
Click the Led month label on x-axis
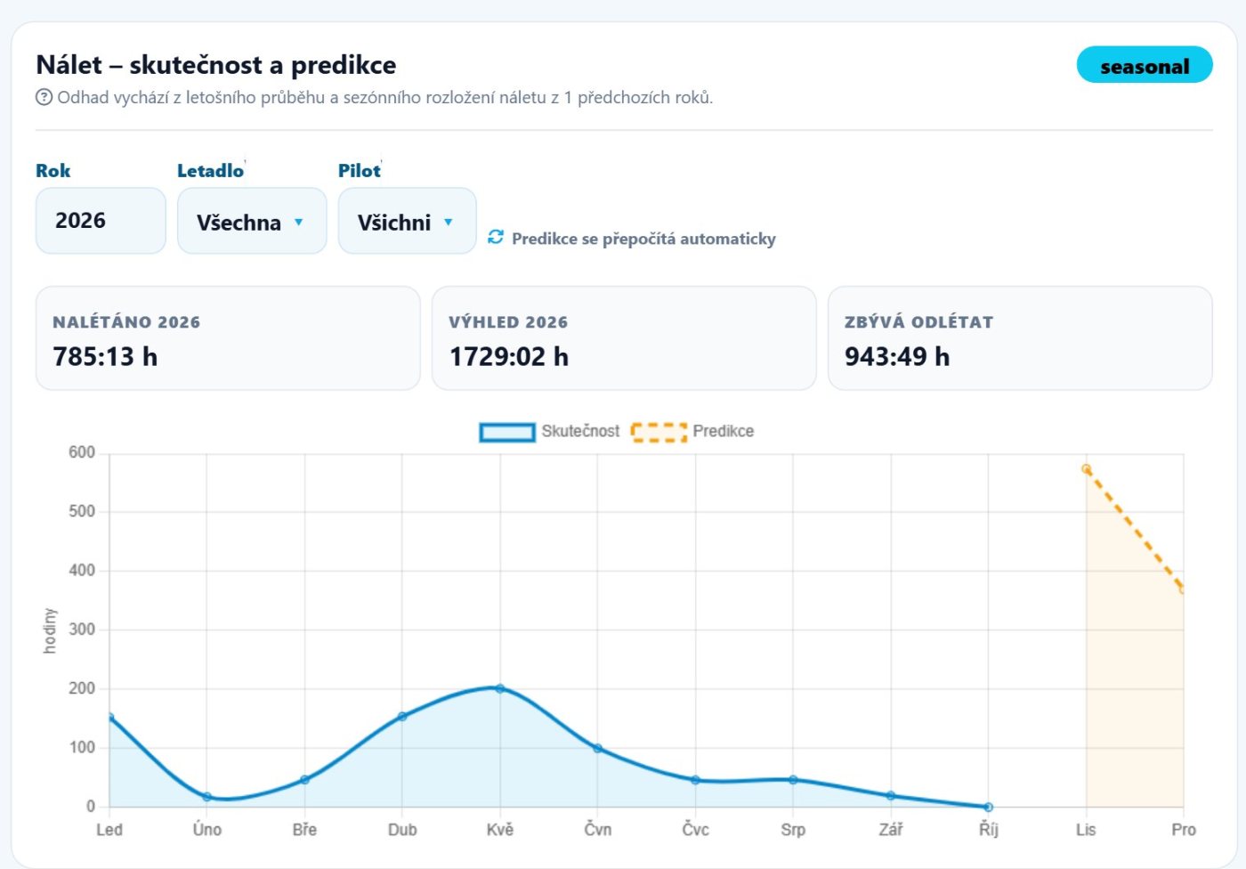(109, 830)
